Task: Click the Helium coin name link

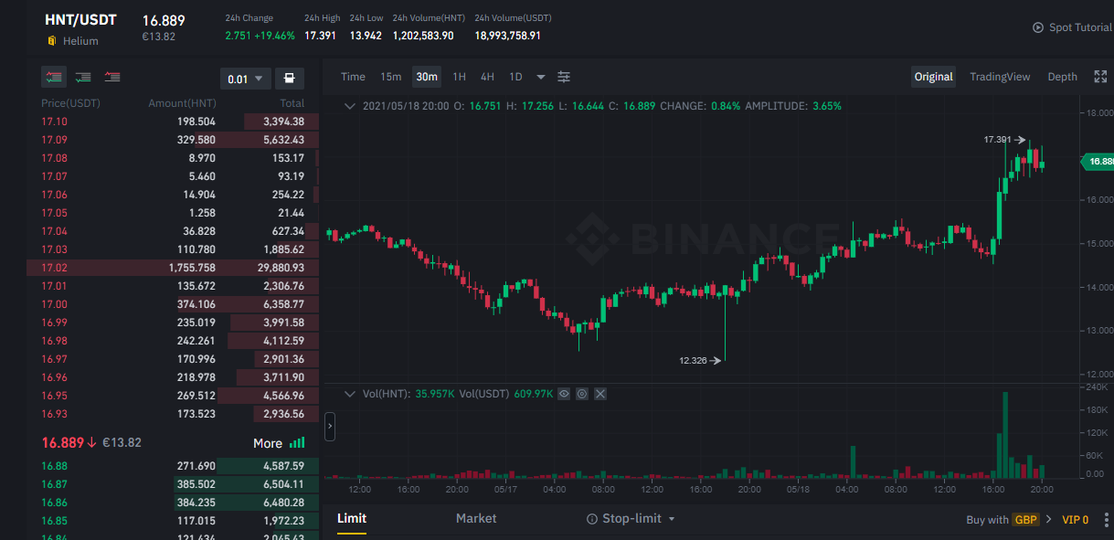Action: [80, 41]
